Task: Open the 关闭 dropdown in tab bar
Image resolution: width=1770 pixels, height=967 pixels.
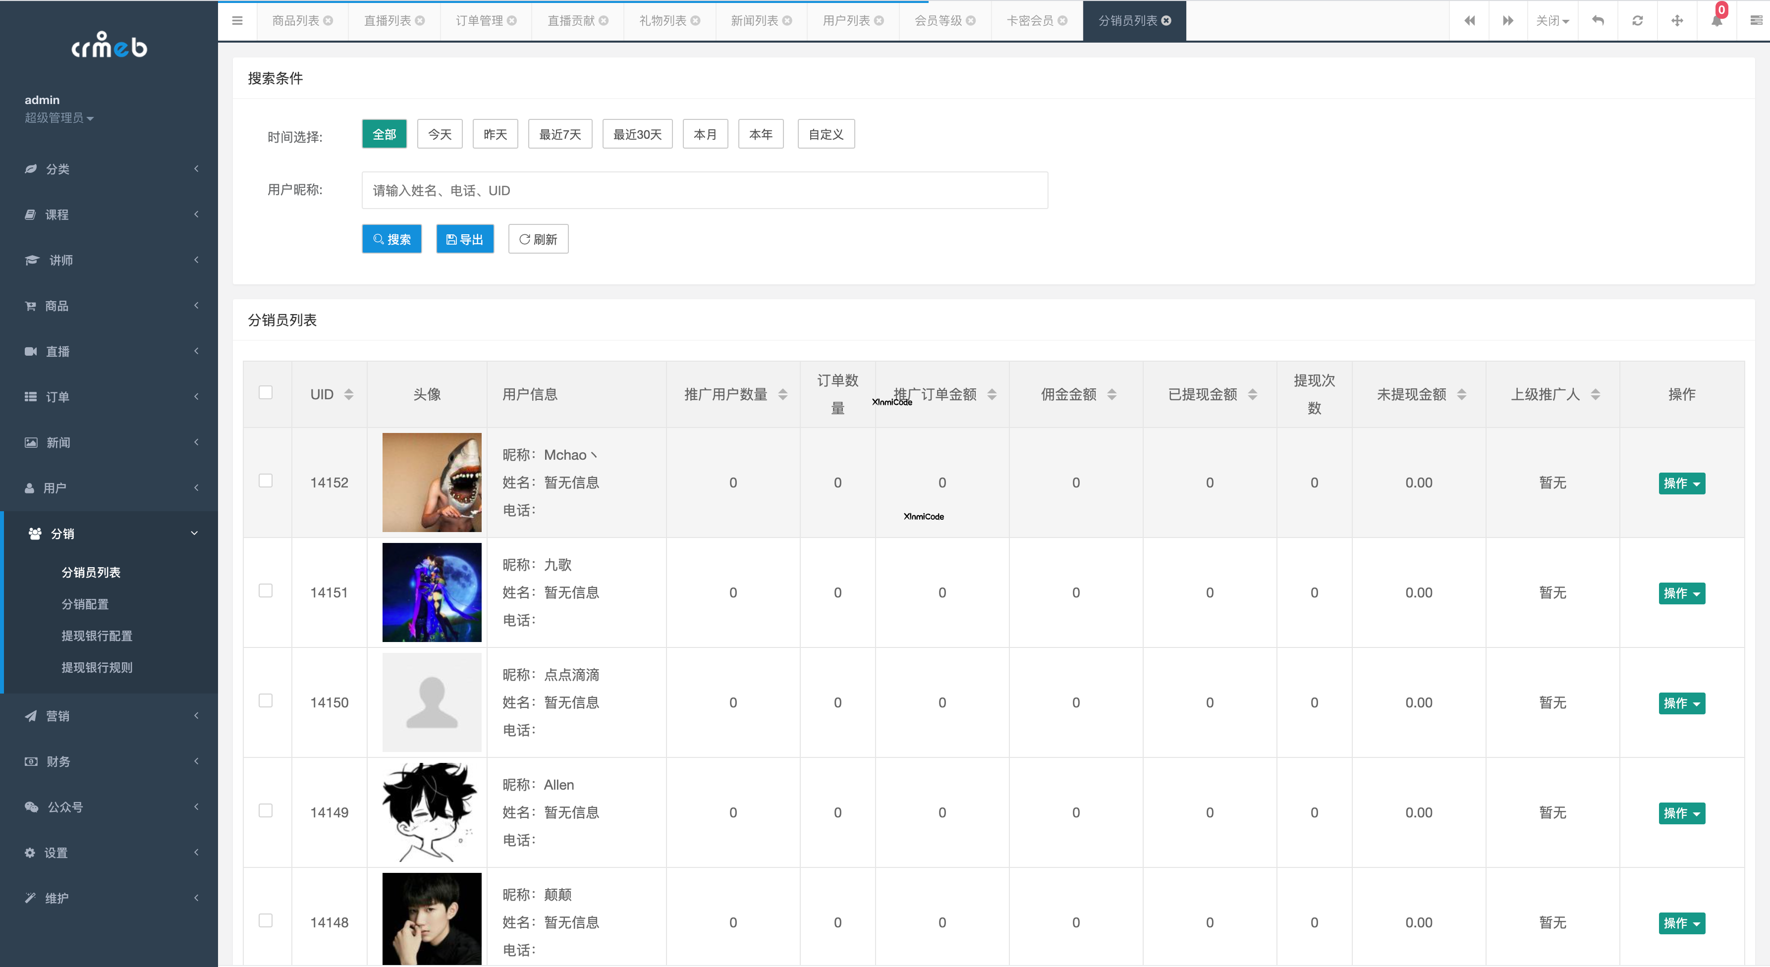Action: click(x=1552, y=21)
